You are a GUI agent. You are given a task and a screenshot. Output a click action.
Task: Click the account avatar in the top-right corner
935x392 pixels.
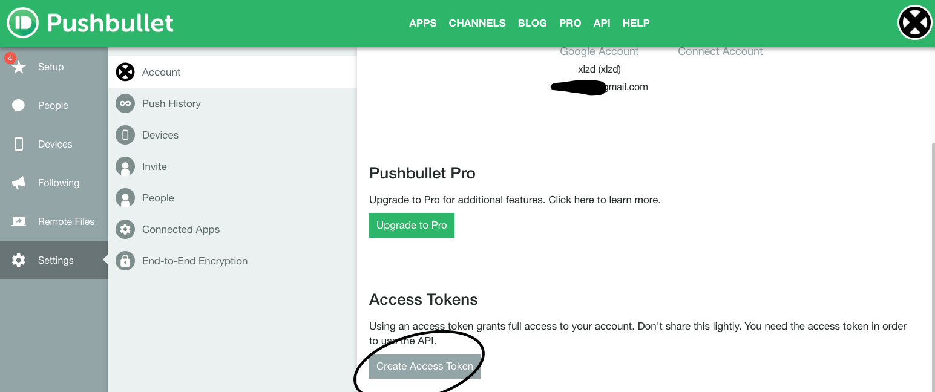pyautogui.click(x=914, y=22)
